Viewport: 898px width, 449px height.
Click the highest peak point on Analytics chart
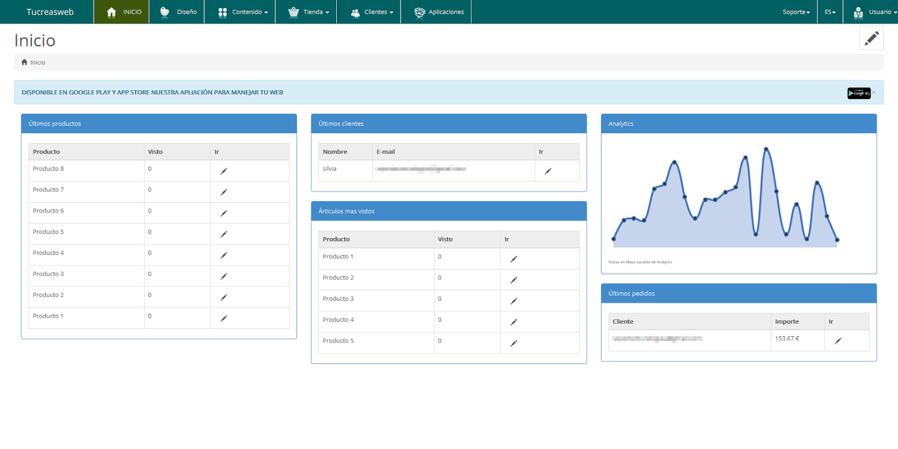[766, 149]
